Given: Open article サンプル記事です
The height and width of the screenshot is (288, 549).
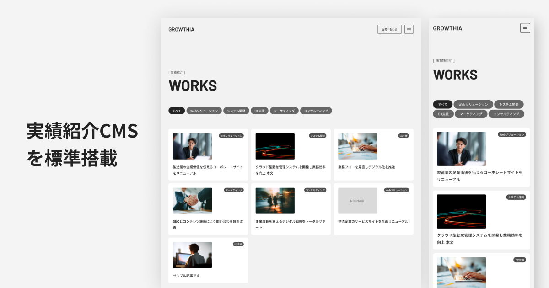Looking at the screenshot, I should coord(186,276).
